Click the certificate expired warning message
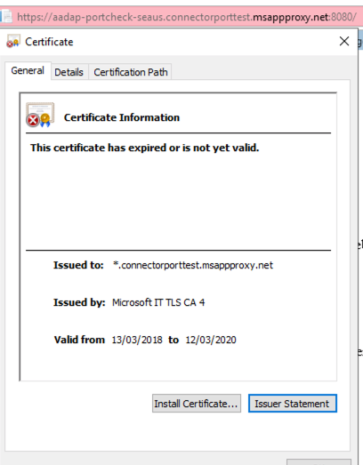 pyautogui.click(x=144, y=148)
